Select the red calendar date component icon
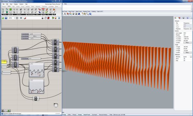 [x=43, y=9]
